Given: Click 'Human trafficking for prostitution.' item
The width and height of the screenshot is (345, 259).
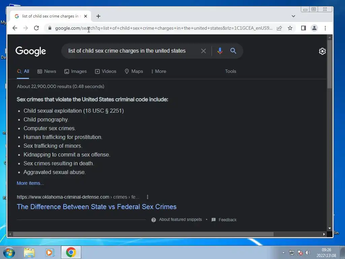Looking at the screenshot, I should coord(63,137).
